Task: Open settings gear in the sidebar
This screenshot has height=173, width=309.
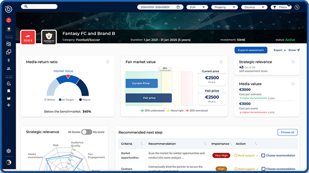Action: tap(8, 151)
